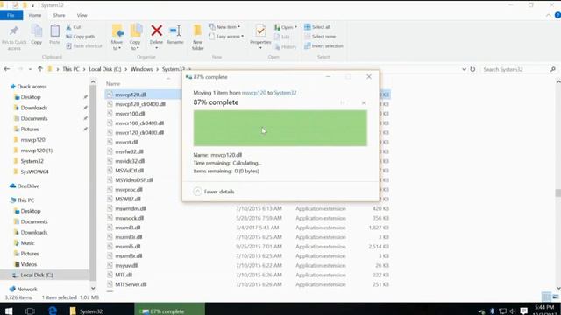Show file History
The width and height of the screenshot is (561, 315).
point(286,46)
